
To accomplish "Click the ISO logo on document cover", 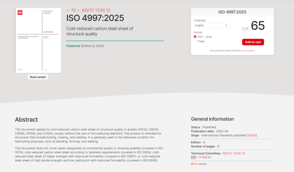I will (20, 12).
